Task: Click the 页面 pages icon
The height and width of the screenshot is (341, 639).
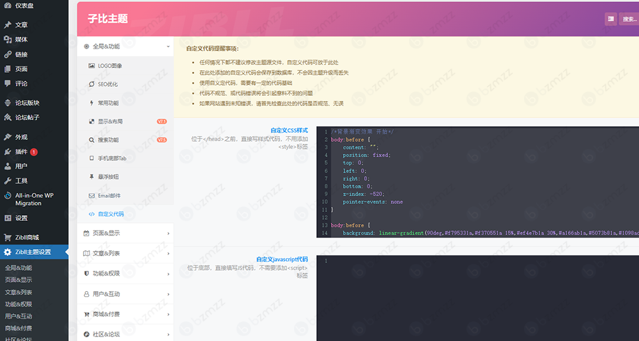Action: tap(7, 69)
